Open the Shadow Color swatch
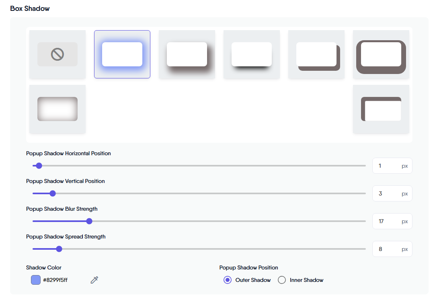Screen dimensions: 435x300 pos(36,280)
